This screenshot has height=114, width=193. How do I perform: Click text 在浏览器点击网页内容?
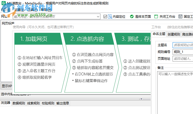[x=95, y=55]
